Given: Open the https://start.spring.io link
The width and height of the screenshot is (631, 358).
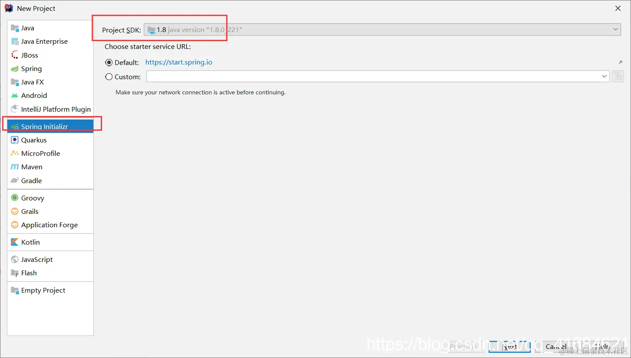Looking at the screenshot, I should tap(179, 62).
